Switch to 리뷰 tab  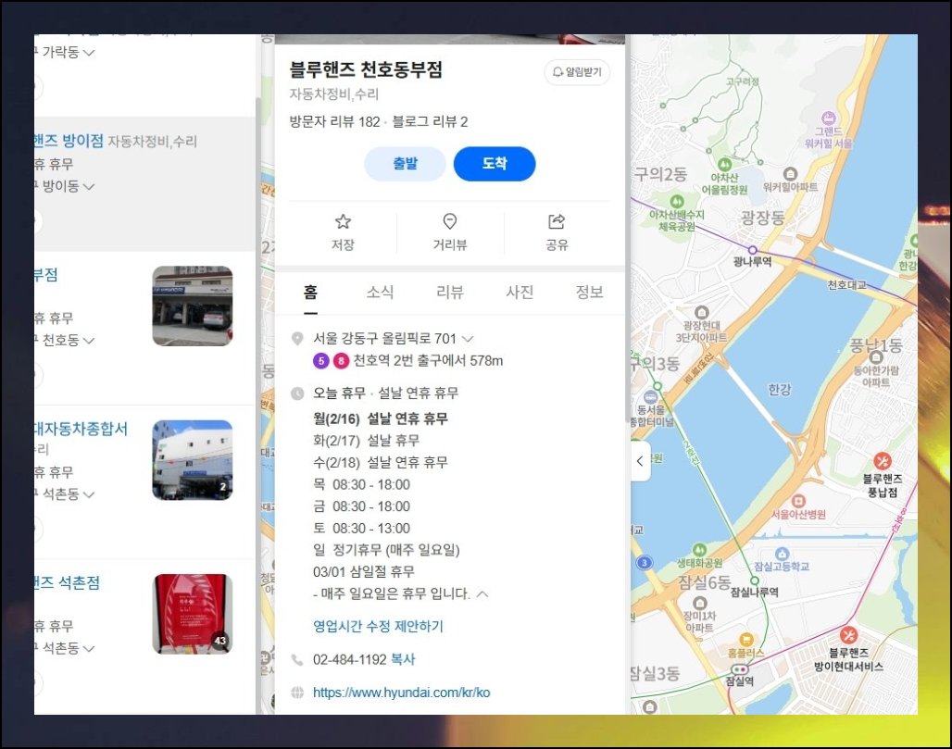(x=450, y=293)
